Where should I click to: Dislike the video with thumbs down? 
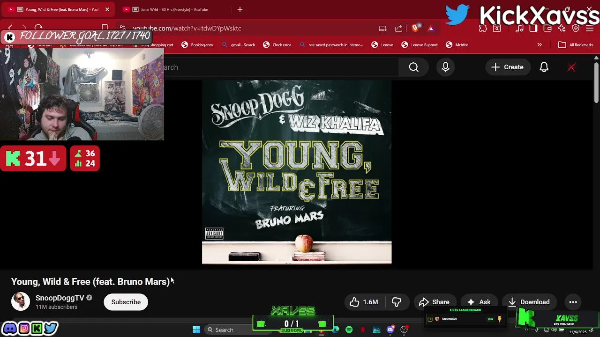397,302
